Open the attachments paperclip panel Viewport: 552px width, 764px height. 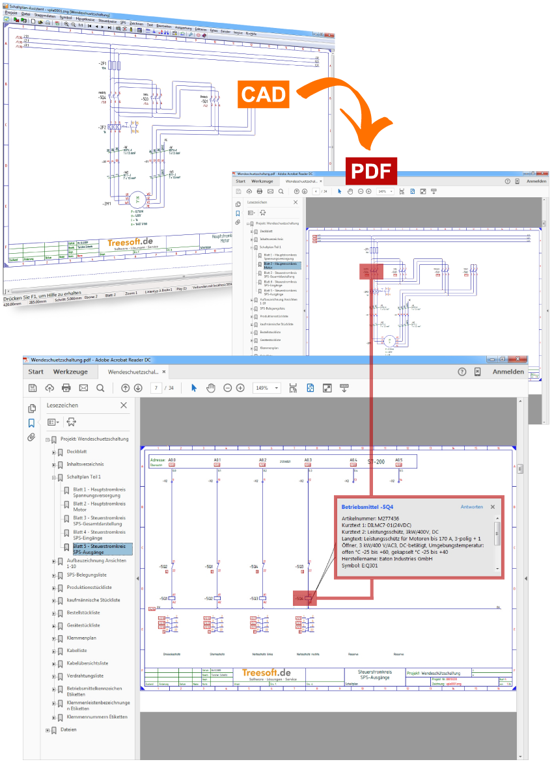tap(31, 437)
